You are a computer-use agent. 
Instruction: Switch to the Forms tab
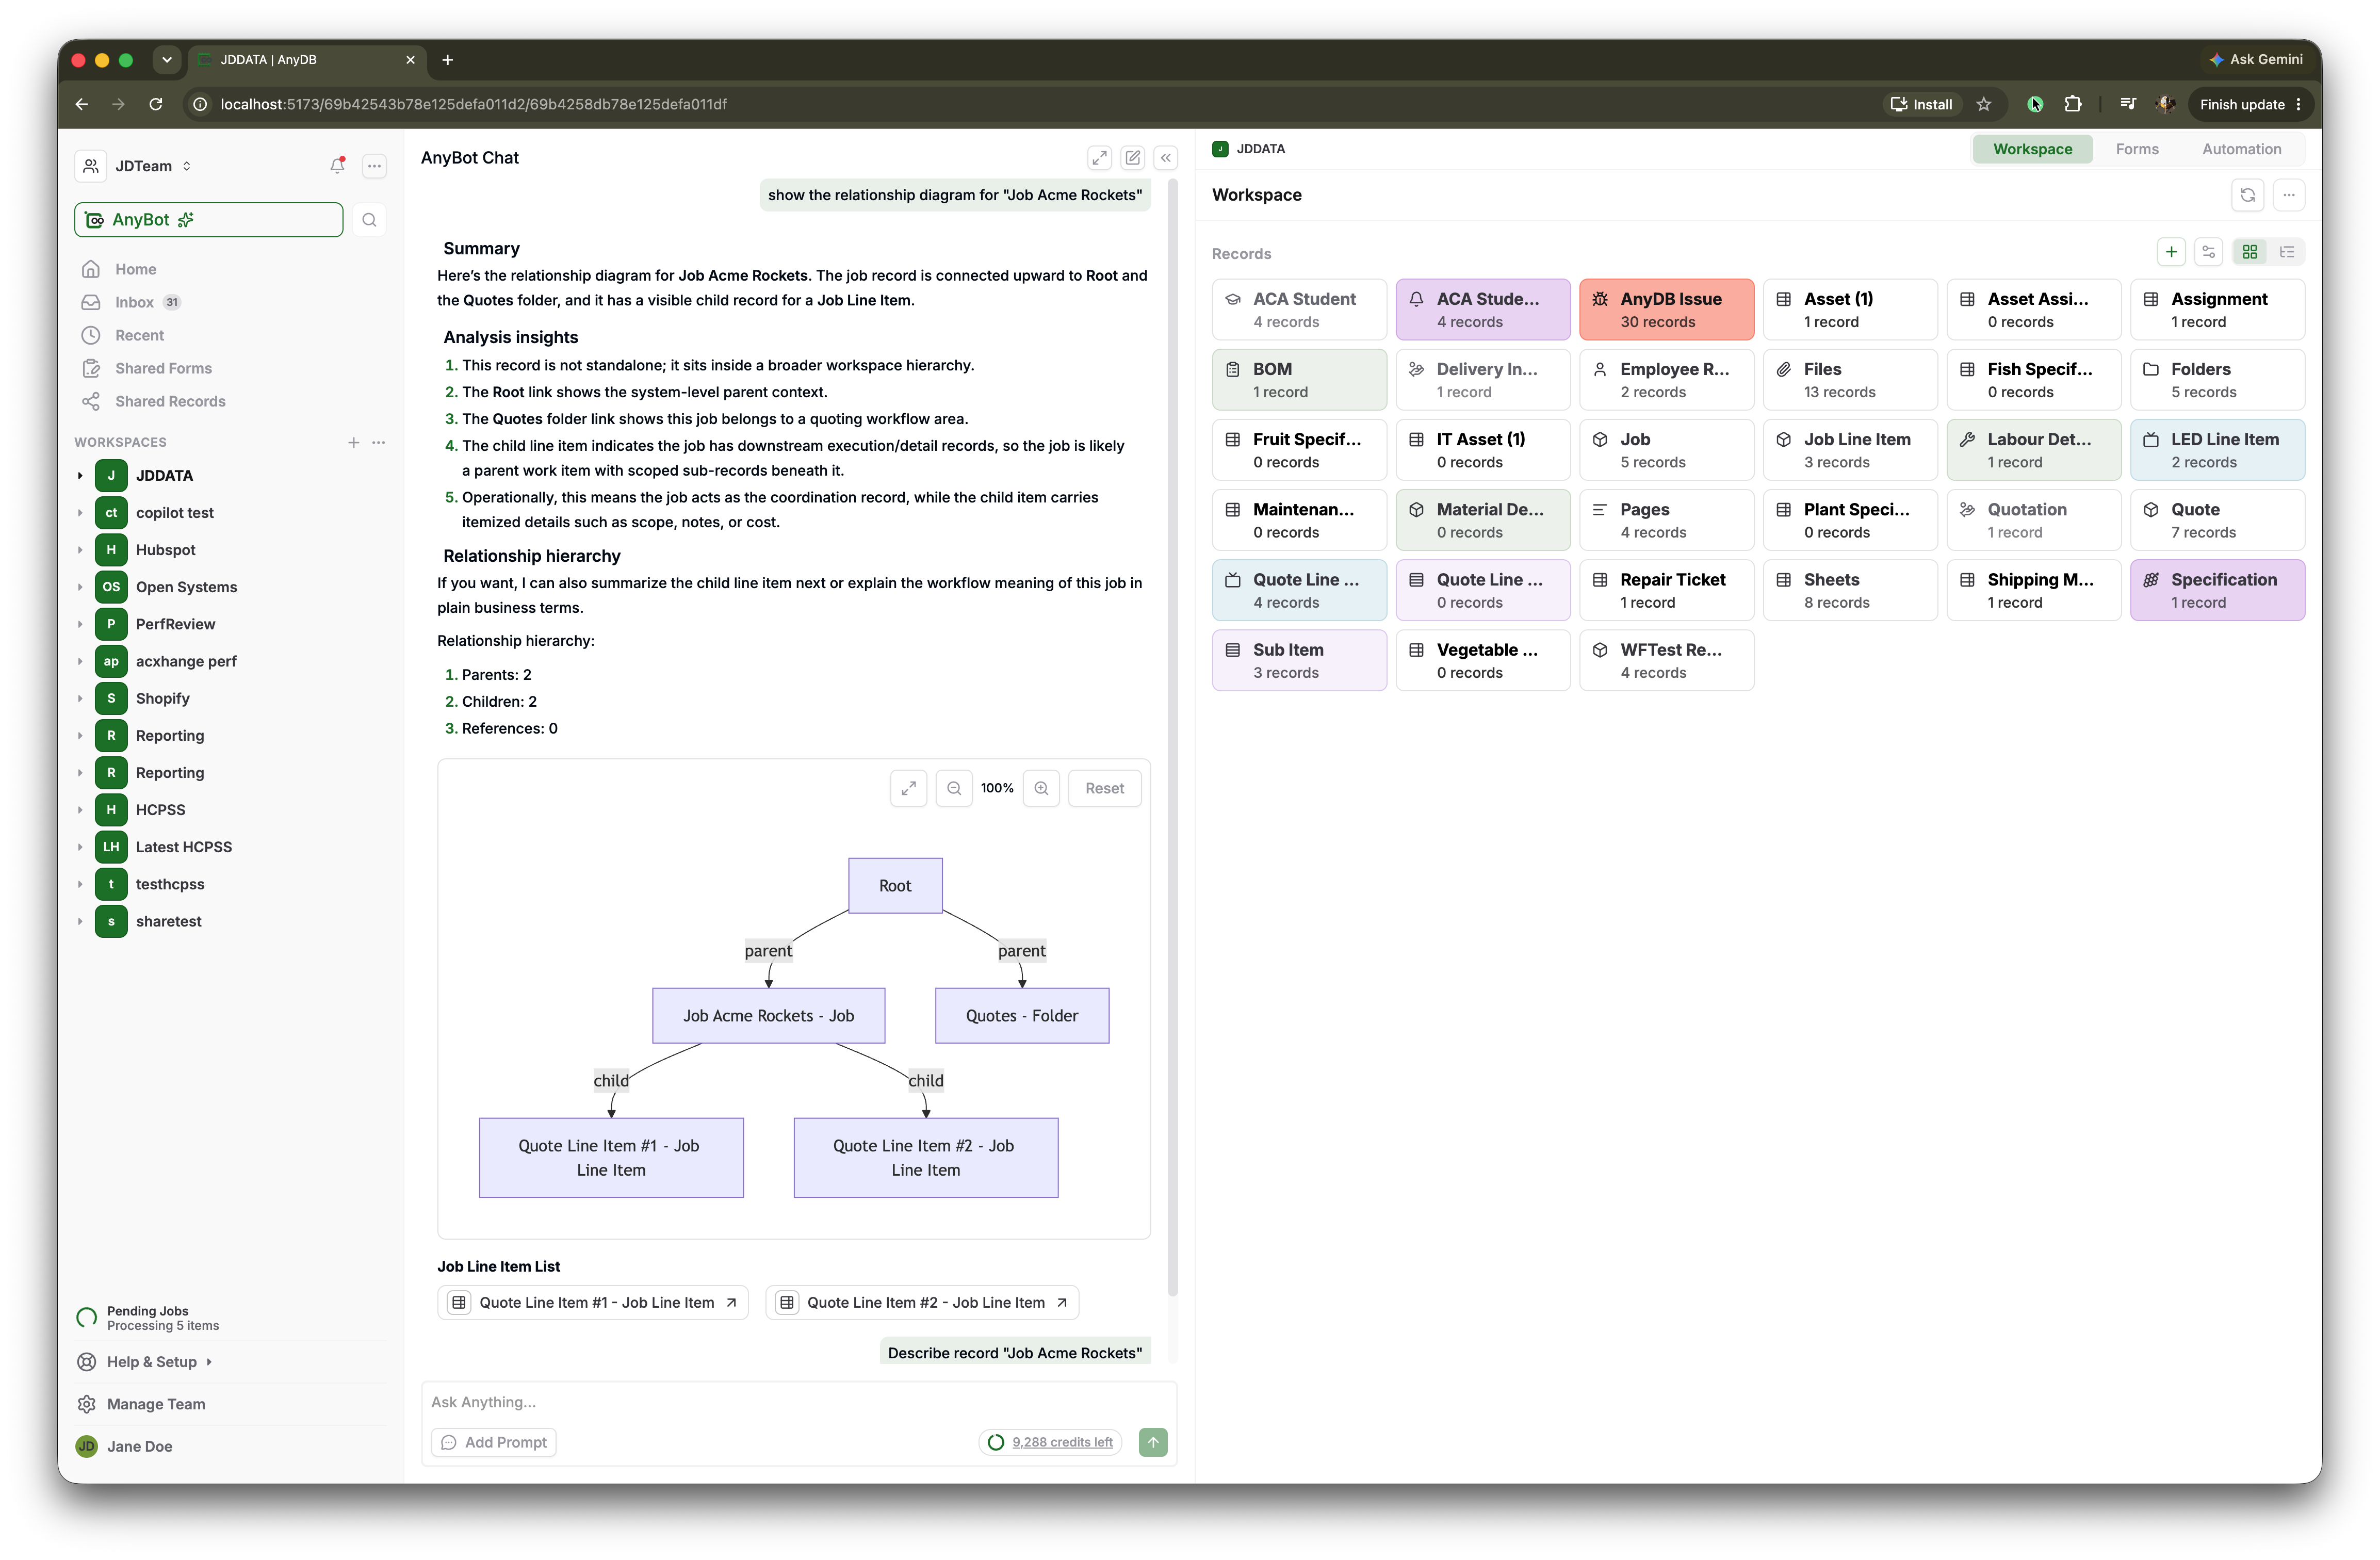click(2136, 149)
